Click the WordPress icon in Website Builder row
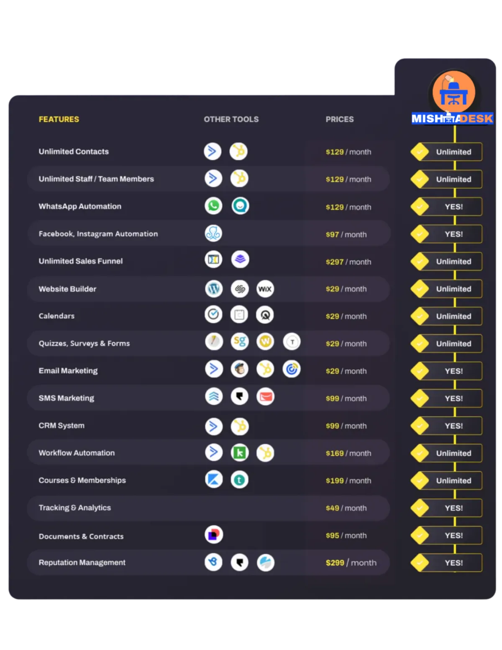Viewport: 502px width, 650px height. (x=214, y=289)
